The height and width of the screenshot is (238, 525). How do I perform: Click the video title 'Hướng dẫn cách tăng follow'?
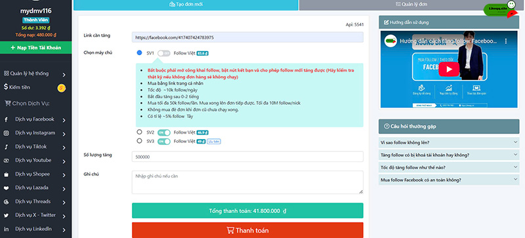(x=448, y=41)
